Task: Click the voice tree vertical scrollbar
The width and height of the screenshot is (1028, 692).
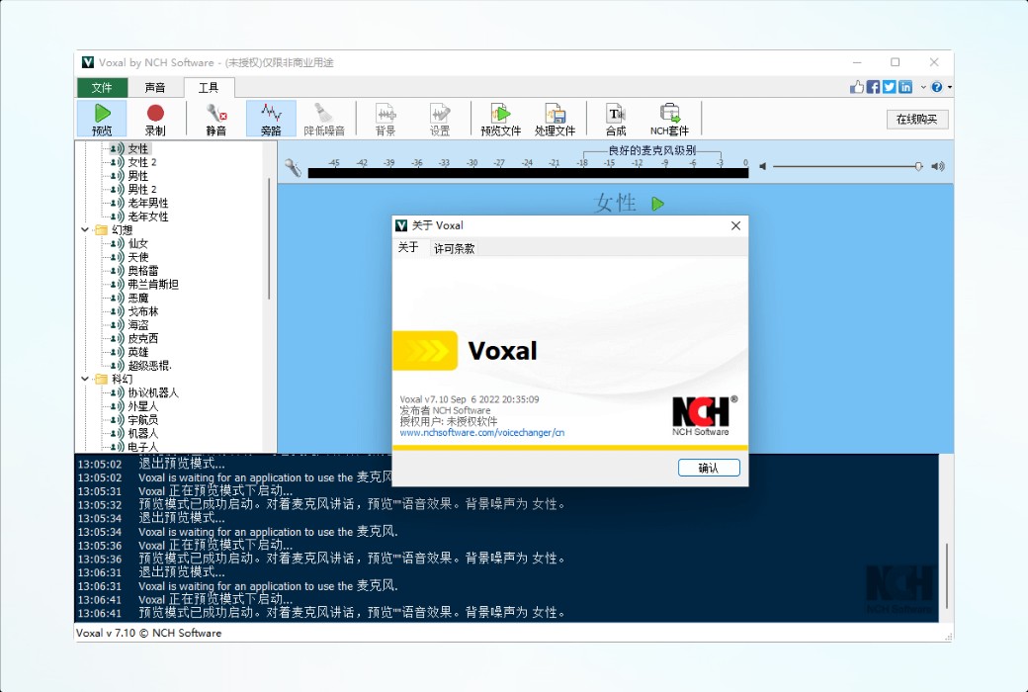Action: point(270,239)
